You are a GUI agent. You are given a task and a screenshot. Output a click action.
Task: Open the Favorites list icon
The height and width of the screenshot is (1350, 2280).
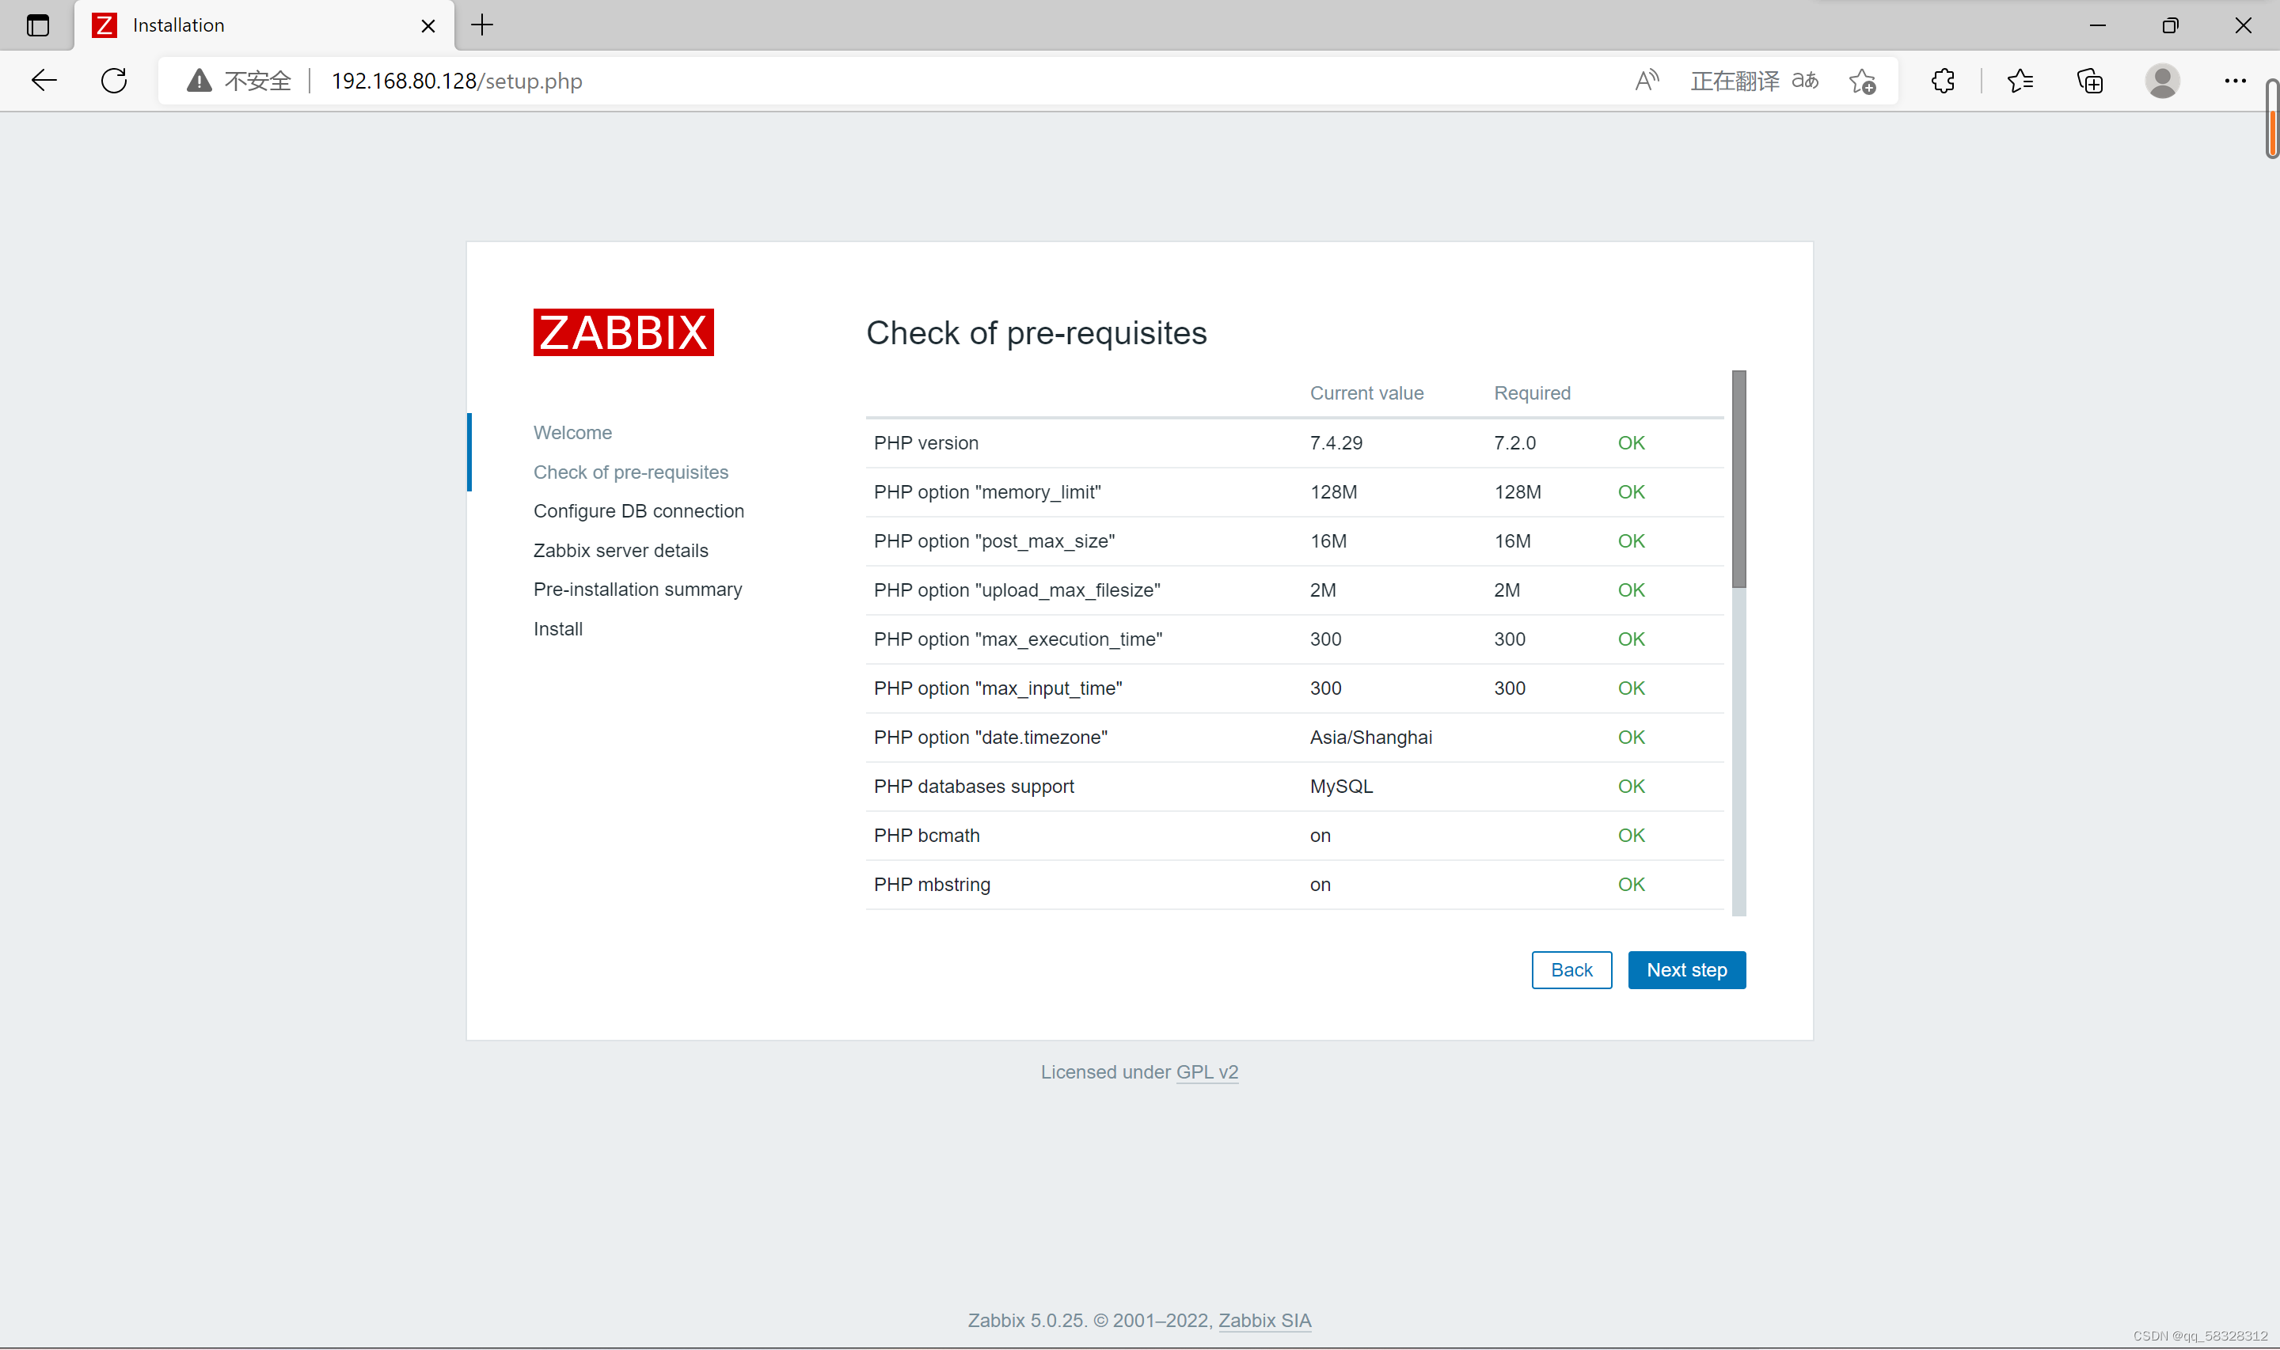[2020, 81]
